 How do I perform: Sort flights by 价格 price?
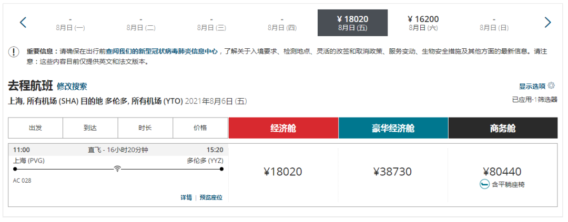click(x=200, y=128)
